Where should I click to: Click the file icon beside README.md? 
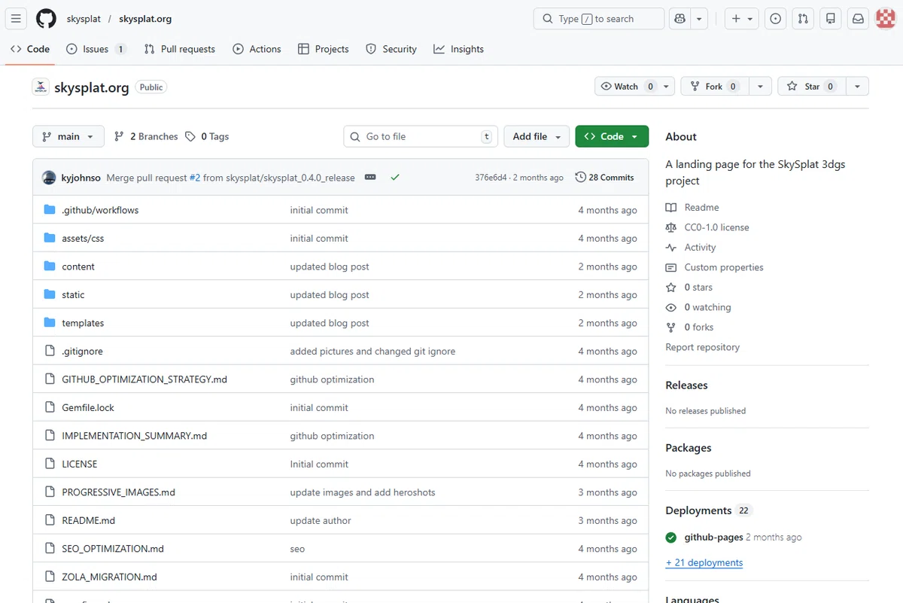(50, 520)
